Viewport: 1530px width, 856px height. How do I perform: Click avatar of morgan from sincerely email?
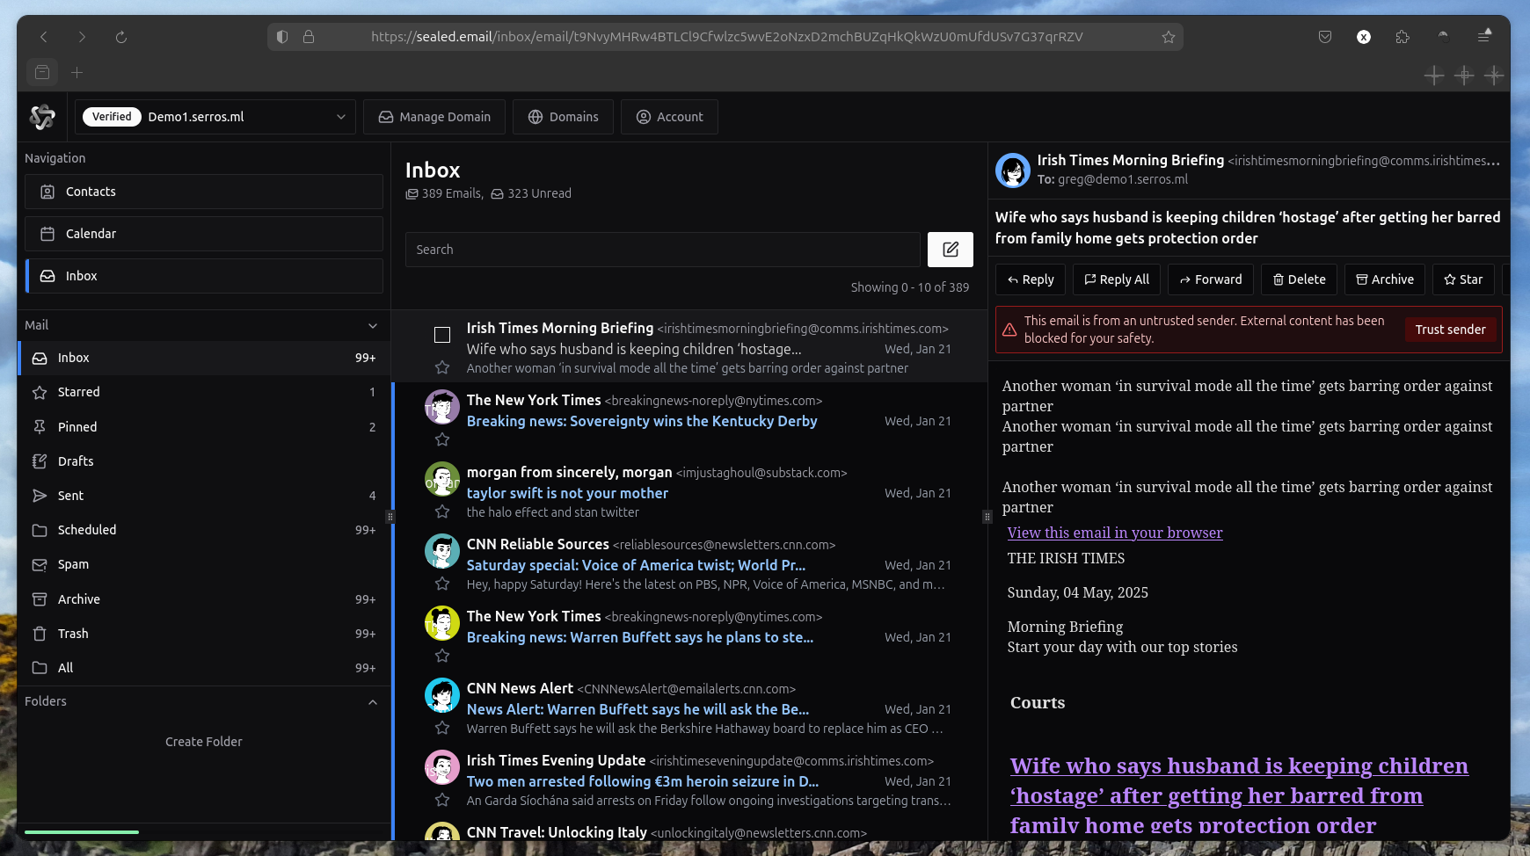pyautogui.click(x=442, y=479)
